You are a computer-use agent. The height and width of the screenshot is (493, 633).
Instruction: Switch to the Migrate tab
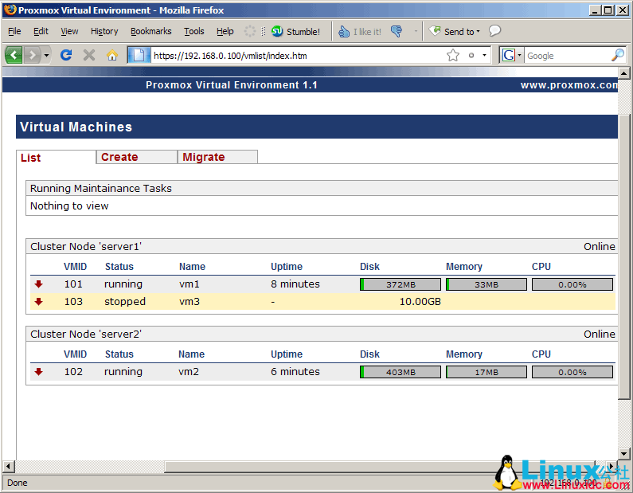point(204,157)
